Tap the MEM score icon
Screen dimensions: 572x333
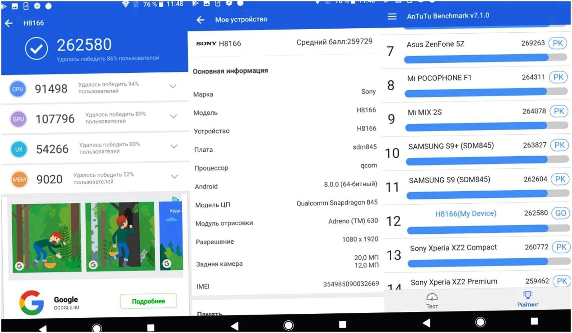click(19, 180)
